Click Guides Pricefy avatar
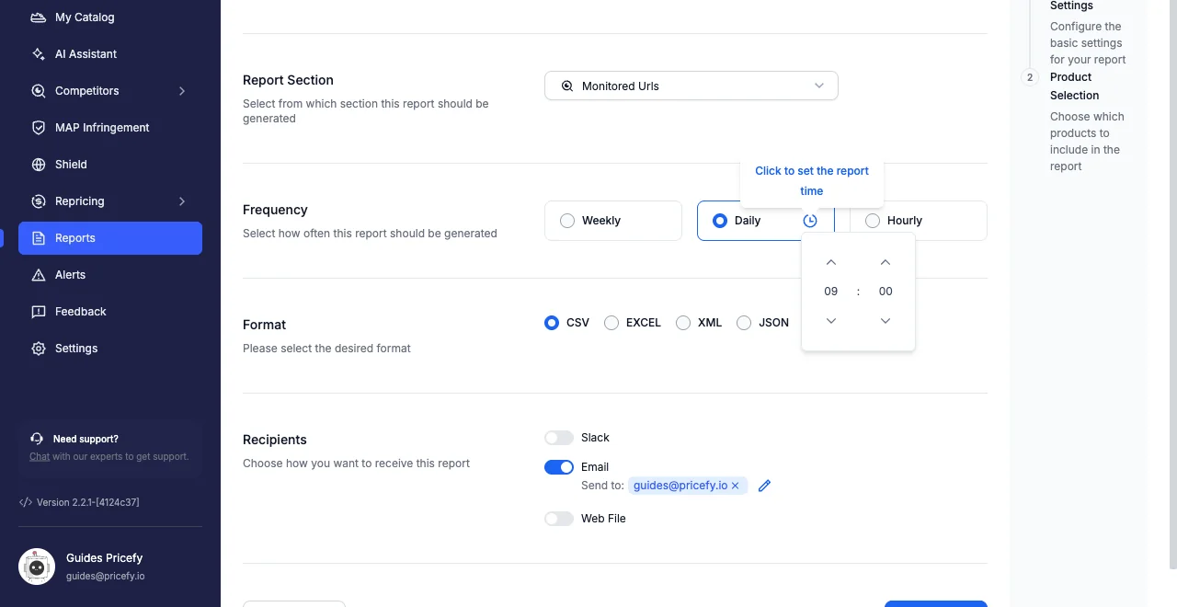Viewport: 1177px width, 607px height. 37,567
